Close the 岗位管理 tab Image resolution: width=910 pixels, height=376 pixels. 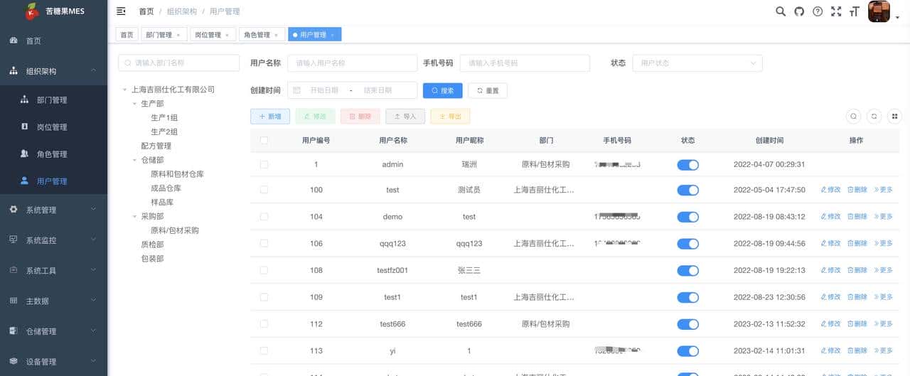[227, 35]
